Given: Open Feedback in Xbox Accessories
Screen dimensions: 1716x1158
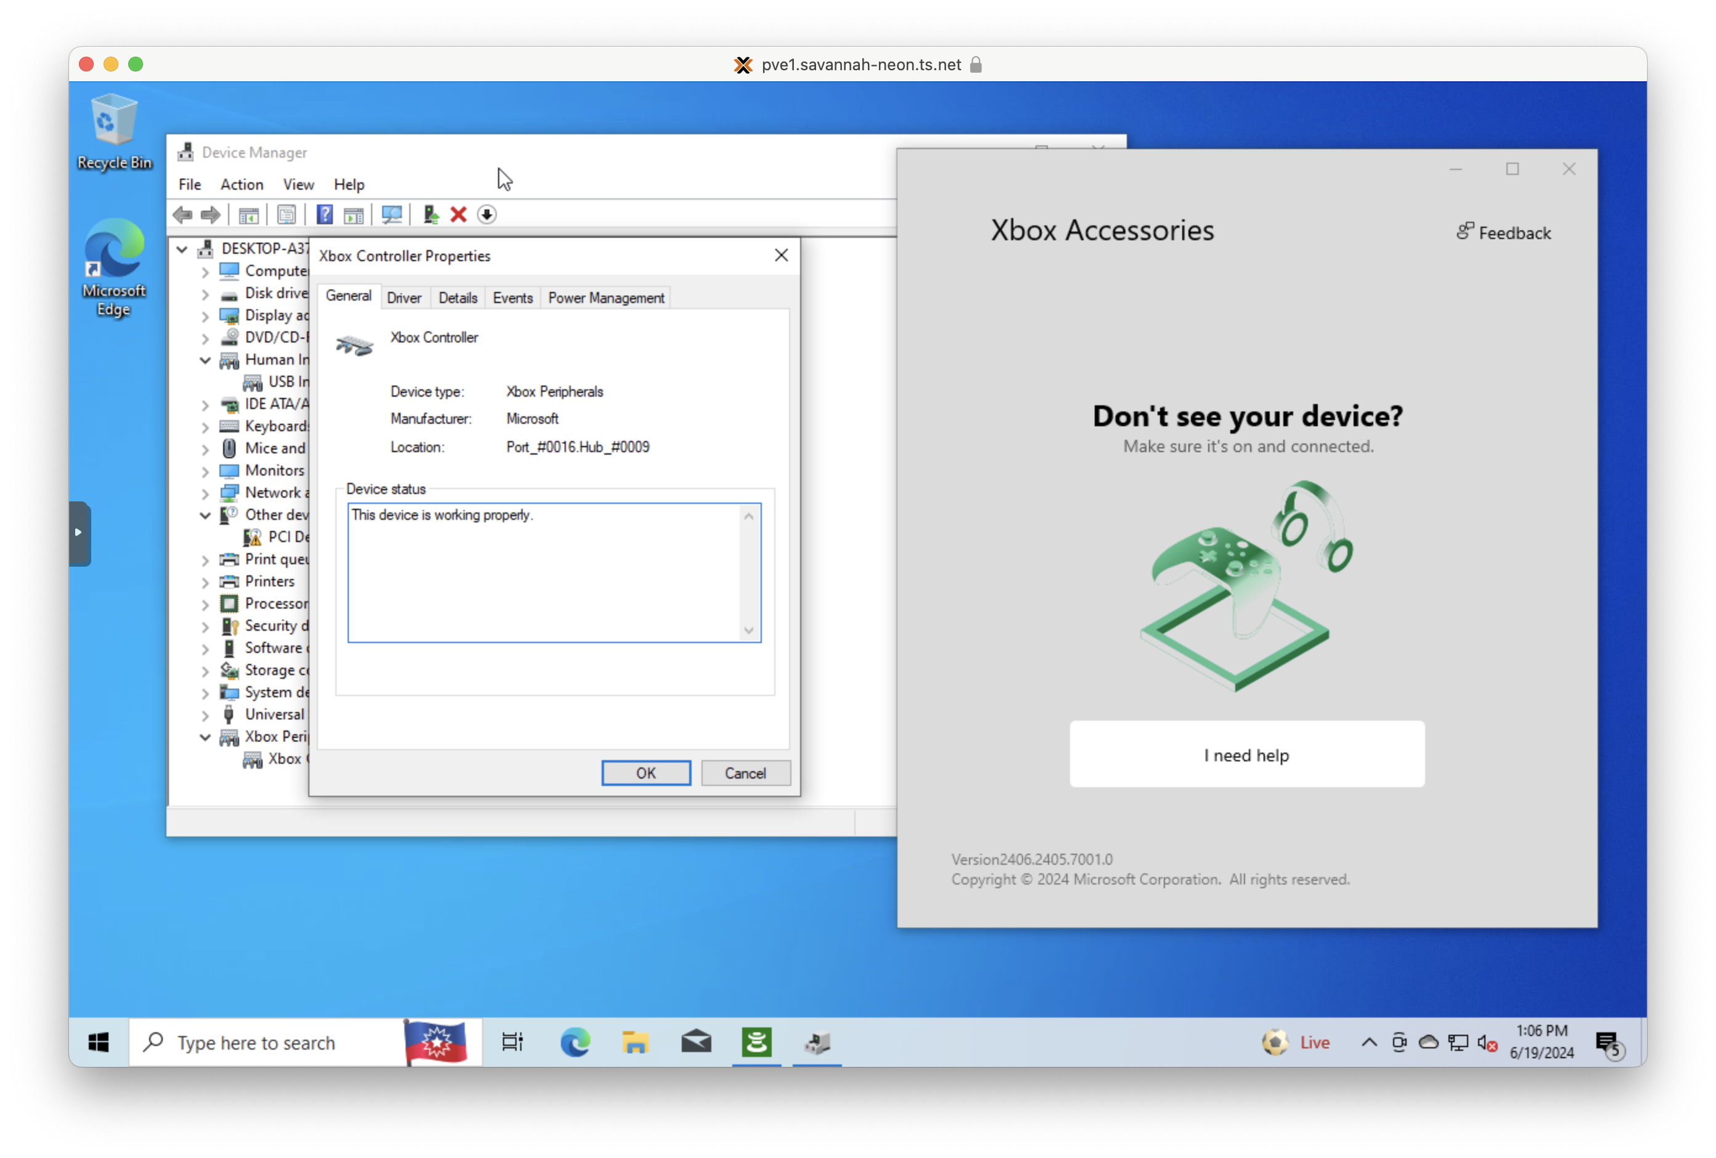Looking at the screenshot, I should [x=1503, y=232].
